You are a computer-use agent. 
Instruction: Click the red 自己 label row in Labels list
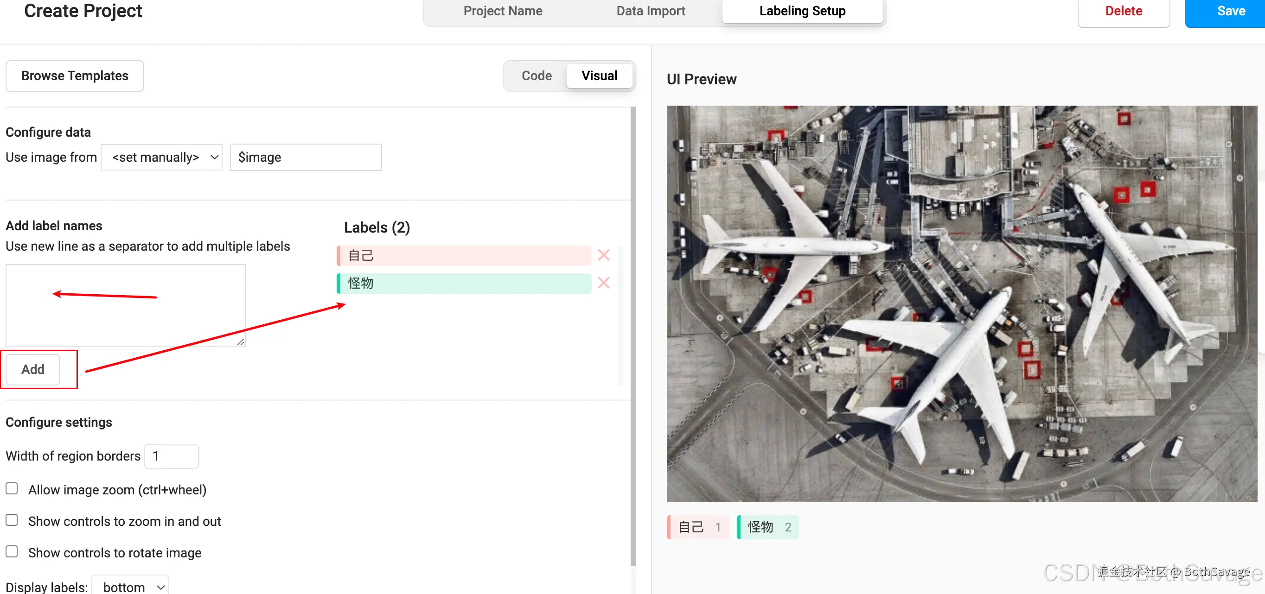[464, 256]
